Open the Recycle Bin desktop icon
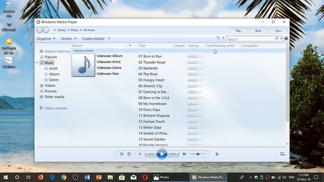The image size is (324, 182). coord(9,9)
